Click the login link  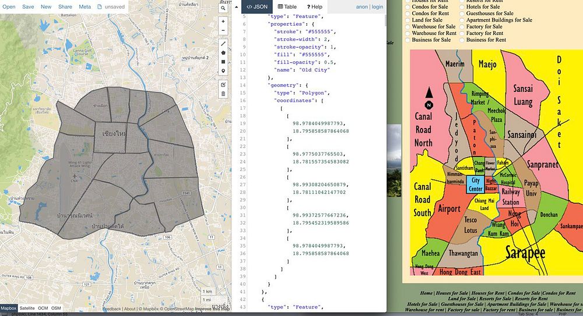pos(377,6)
